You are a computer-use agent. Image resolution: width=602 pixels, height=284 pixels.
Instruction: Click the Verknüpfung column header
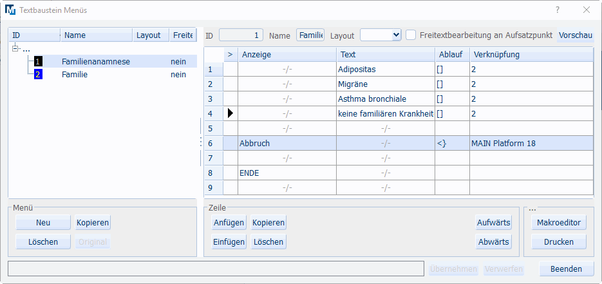(531, 55)
